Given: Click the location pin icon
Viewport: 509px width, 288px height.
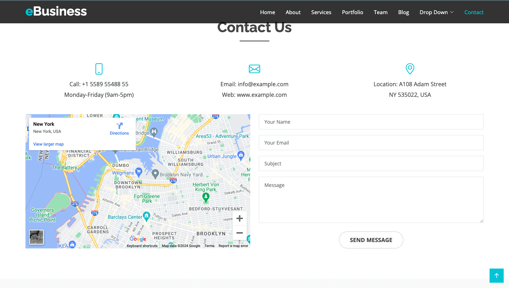Looking at the screenshot, I should pos(410,69).
